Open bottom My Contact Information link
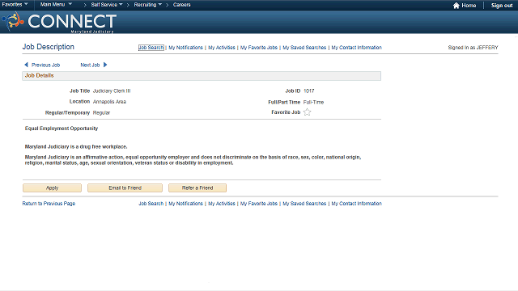The height and width of the screenshot is (291, 518). [356, 204]
